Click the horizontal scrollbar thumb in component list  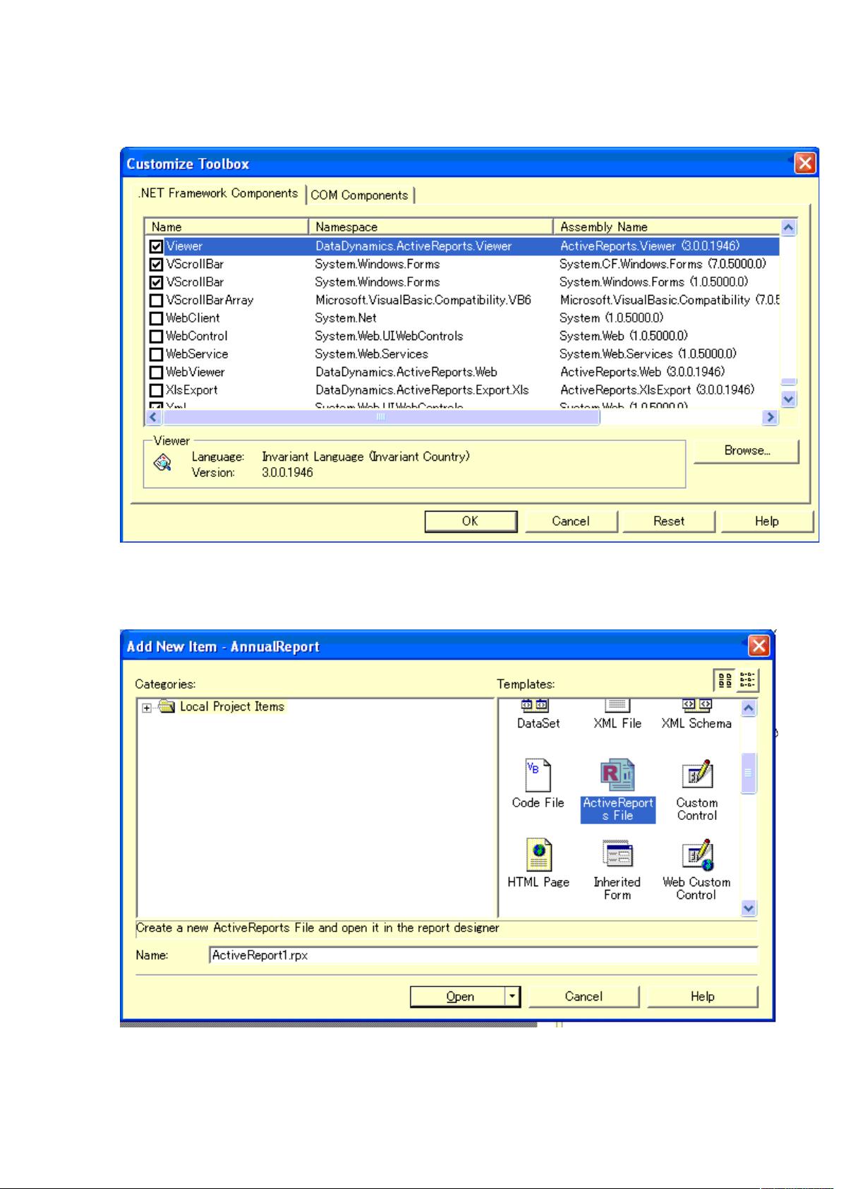(381, 417)
